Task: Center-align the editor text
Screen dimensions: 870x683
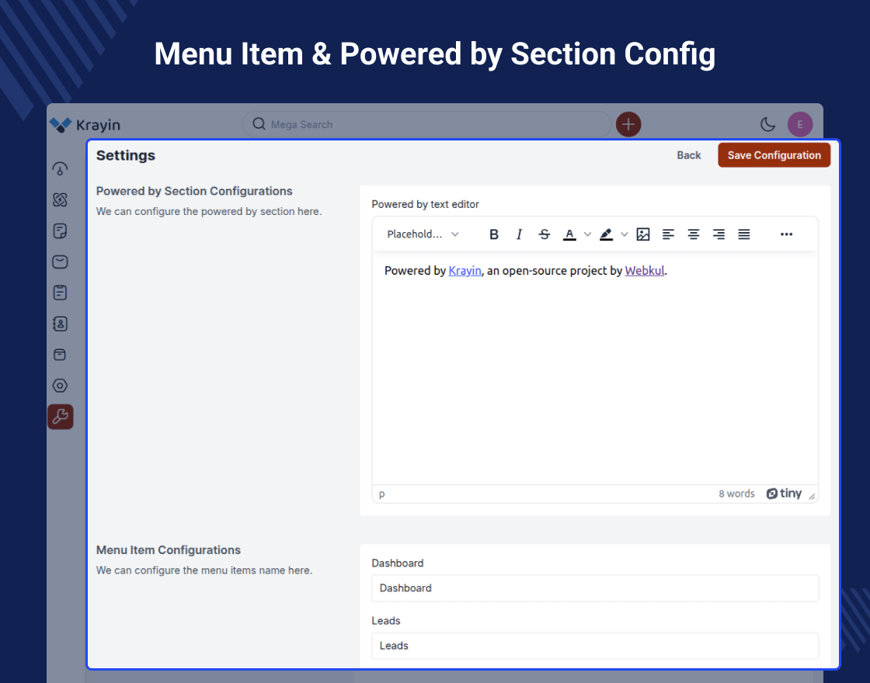Action: point(694,234)
